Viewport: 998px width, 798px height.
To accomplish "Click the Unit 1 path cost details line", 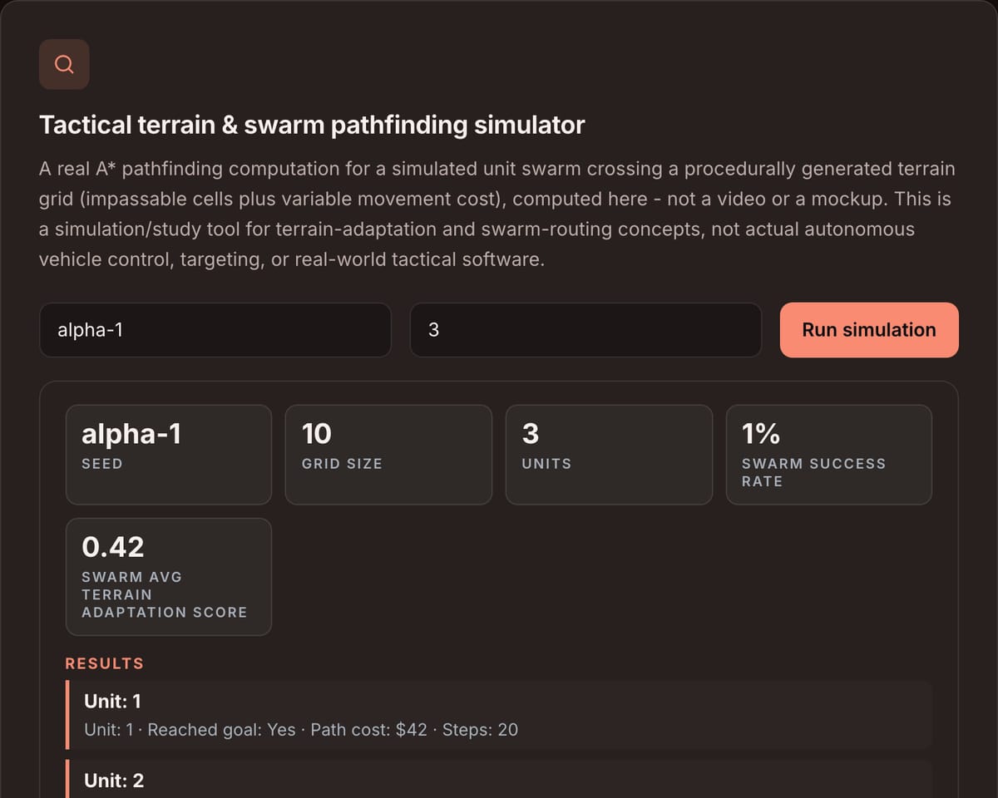I will tap(301, 730).
